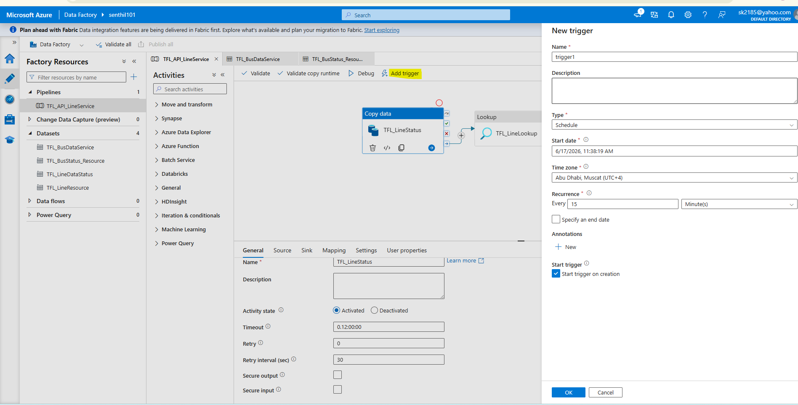The image size is (798, 405).
Task: Select the Activated radio button
Action: (x=336, y=310)
